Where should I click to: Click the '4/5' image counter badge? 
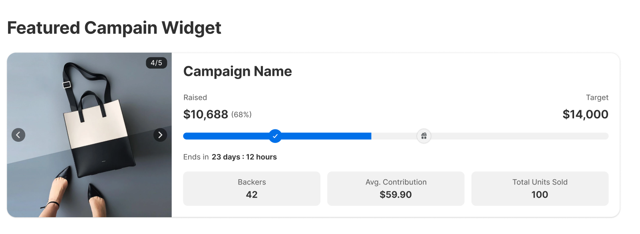pyautogui.click(x=156, y=63)
